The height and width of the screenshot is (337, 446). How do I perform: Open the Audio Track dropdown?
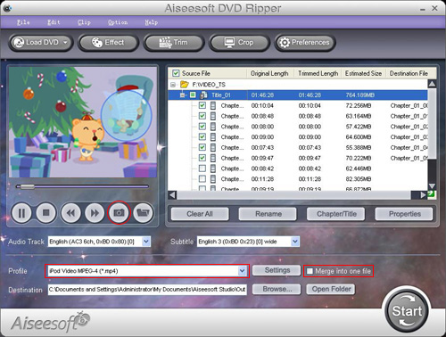[x=146, y=242]
